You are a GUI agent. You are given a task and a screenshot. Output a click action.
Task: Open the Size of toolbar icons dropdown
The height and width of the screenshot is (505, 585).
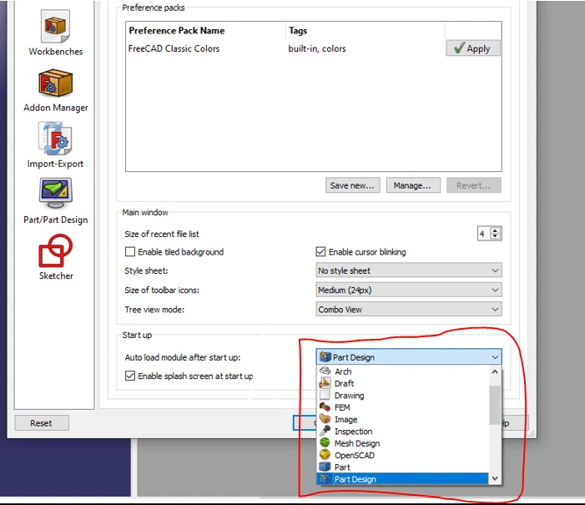point(409,290)
